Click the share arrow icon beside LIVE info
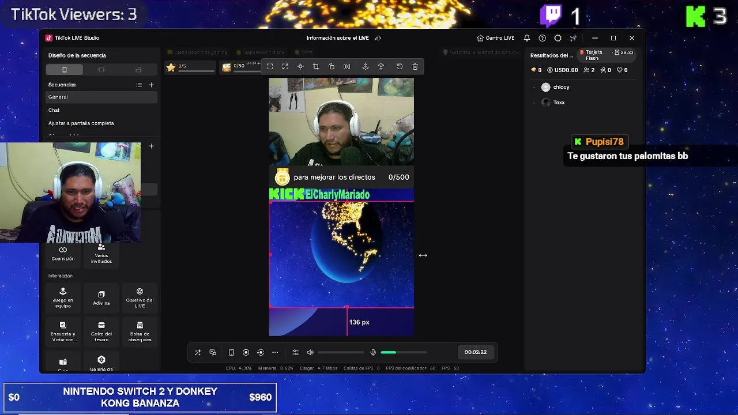 tap(378, 38)
